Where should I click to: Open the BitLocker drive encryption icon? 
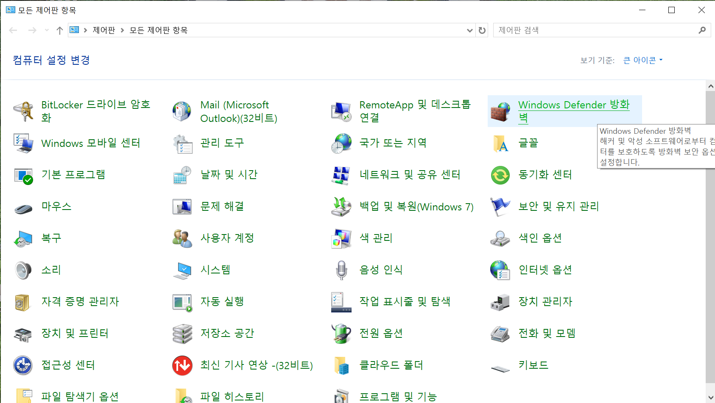pos(23,111)
